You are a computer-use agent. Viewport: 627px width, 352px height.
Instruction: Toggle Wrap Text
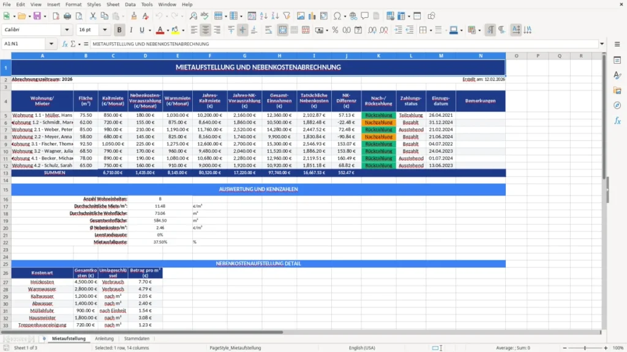(268, 30)
